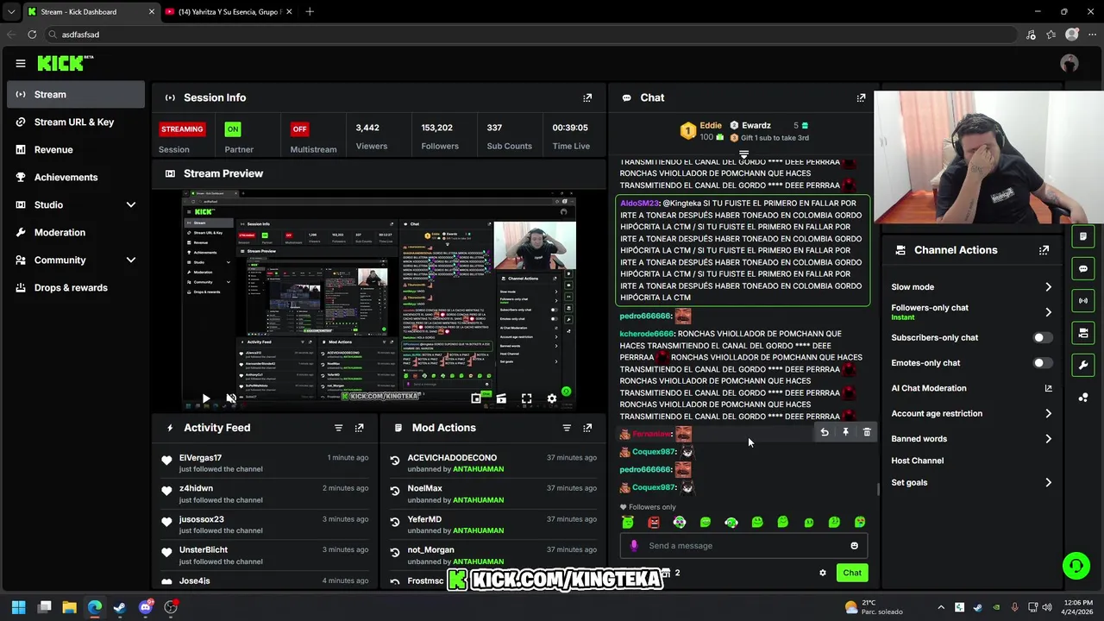Open OBS Studio from taskbar

click(171, 607)
